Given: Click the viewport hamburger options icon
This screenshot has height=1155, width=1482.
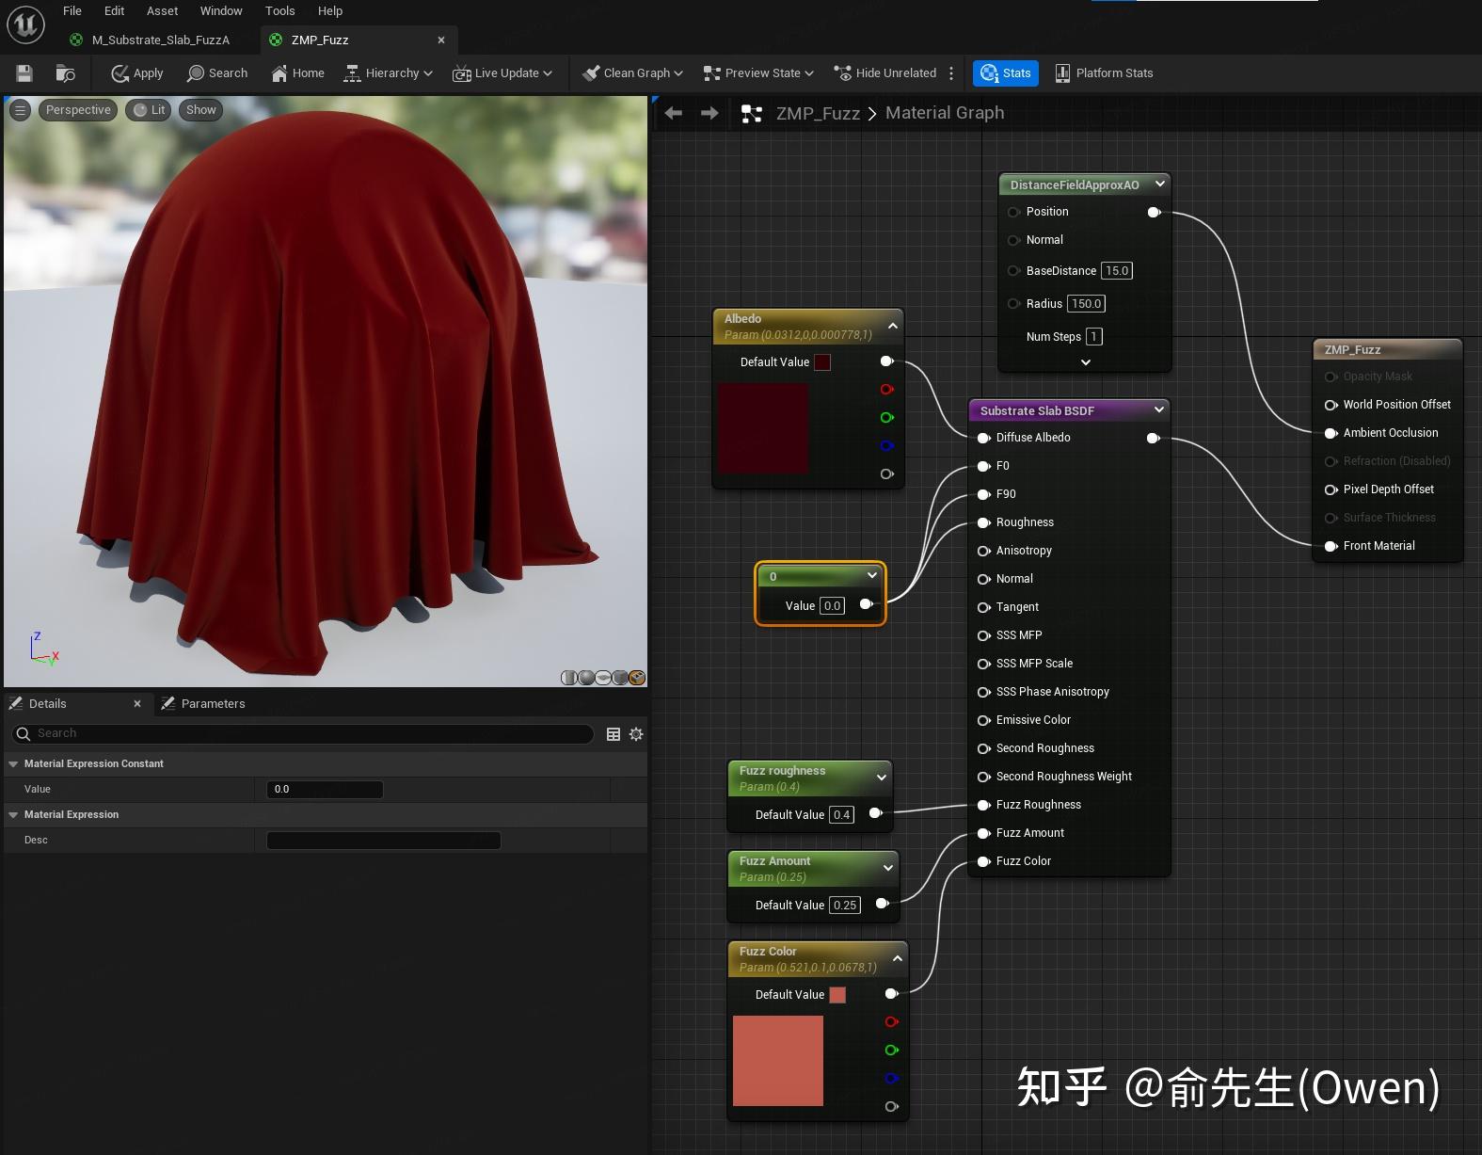Looking at the screenshot, I should click(x=20, y=110).
